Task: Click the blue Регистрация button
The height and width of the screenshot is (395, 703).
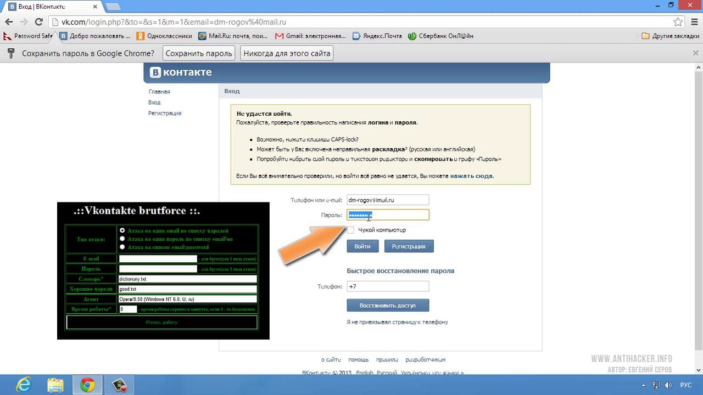Action: (409, 246)
